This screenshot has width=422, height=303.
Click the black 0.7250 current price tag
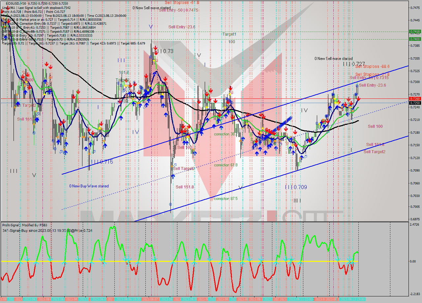coord(415,103)
